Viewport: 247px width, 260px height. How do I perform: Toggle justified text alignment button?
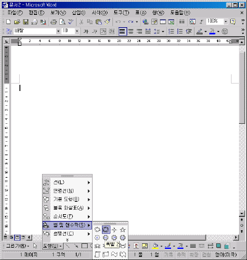[x=122, y=32]
